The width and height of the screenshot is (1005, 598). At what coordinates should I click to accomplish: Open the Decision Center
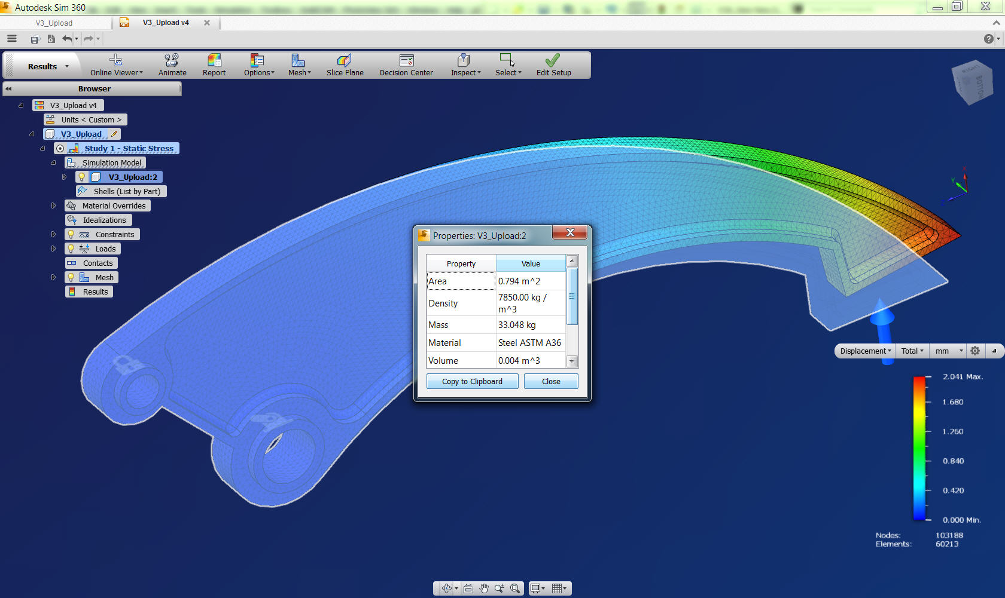coord(406,65)
